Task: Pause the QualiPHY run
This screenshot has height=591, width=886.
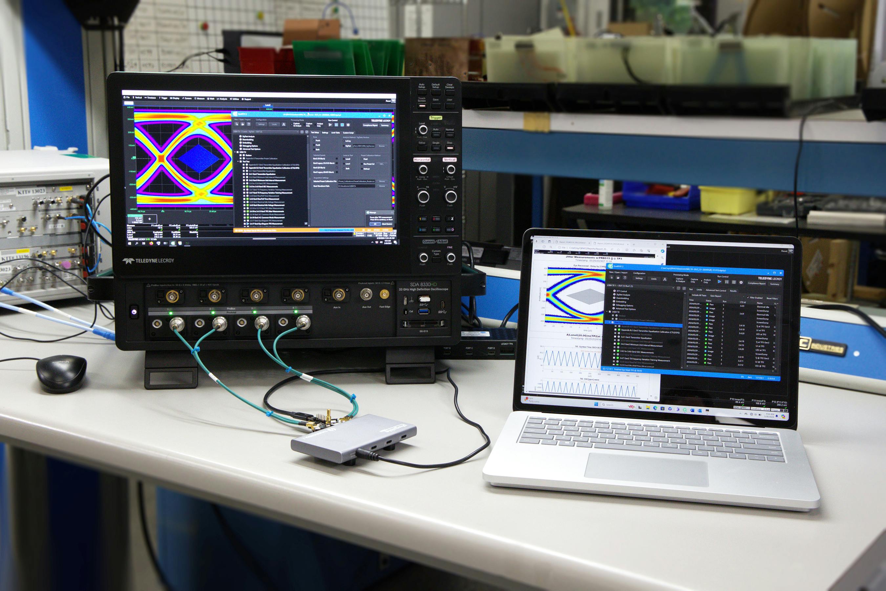Action: [336, 125]
